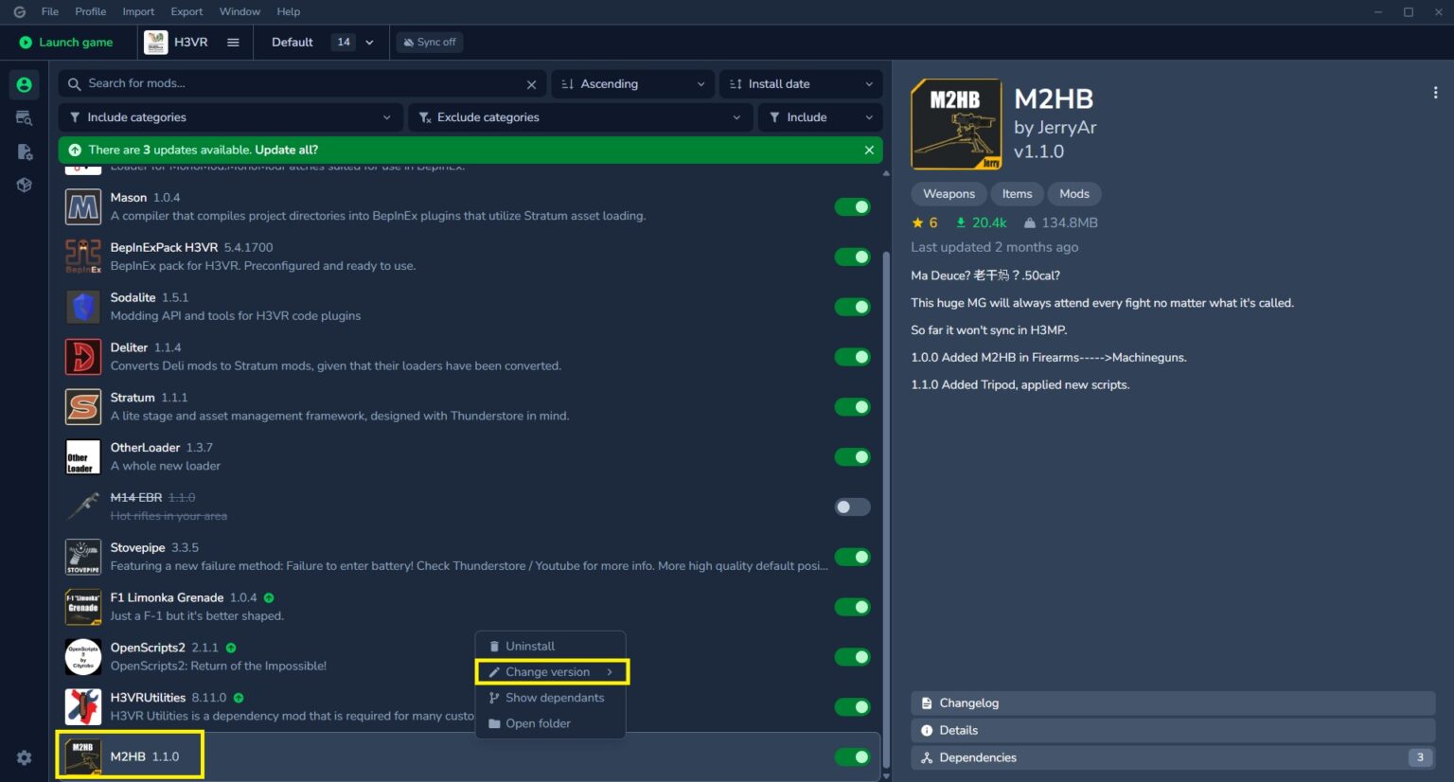Click the Sync off icon button

pyautogui.click(x=429, y=42)
